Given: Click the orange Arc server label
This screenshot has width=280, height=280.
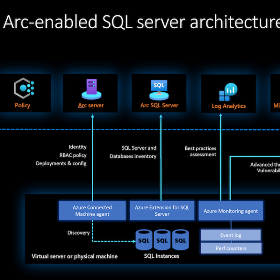Looking at the screenshot, I should click(91, 105).
